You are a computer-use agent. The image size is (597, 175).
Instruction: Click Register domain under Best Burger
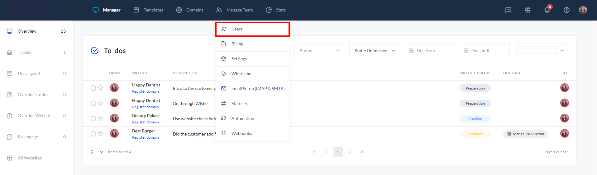pyautogui.click(x=145, y=137)
